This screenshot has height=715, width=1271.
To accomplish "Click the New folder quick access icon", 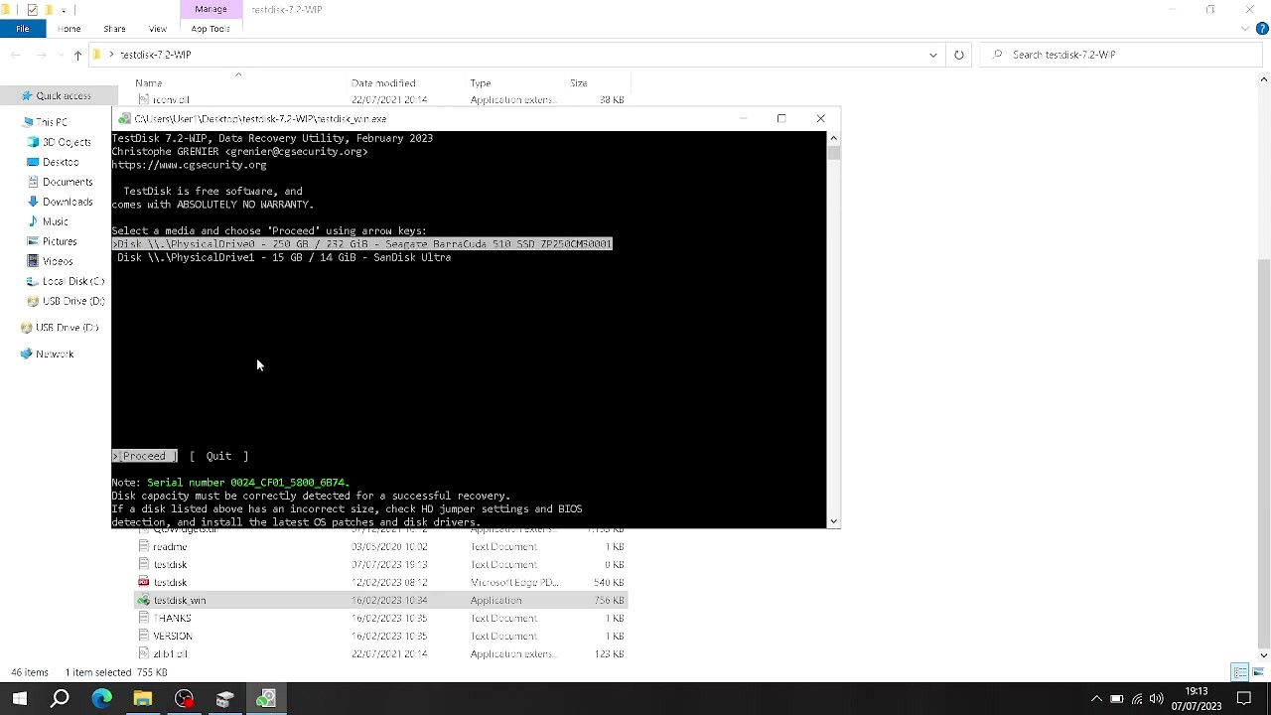I will pyautogui.click(x=49, y=9).
